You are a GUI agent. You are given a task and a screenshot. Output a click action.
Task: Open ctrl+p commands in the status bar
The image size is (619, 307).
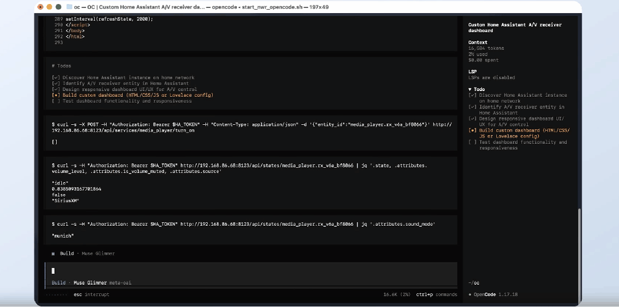click(x=437, y=295)
